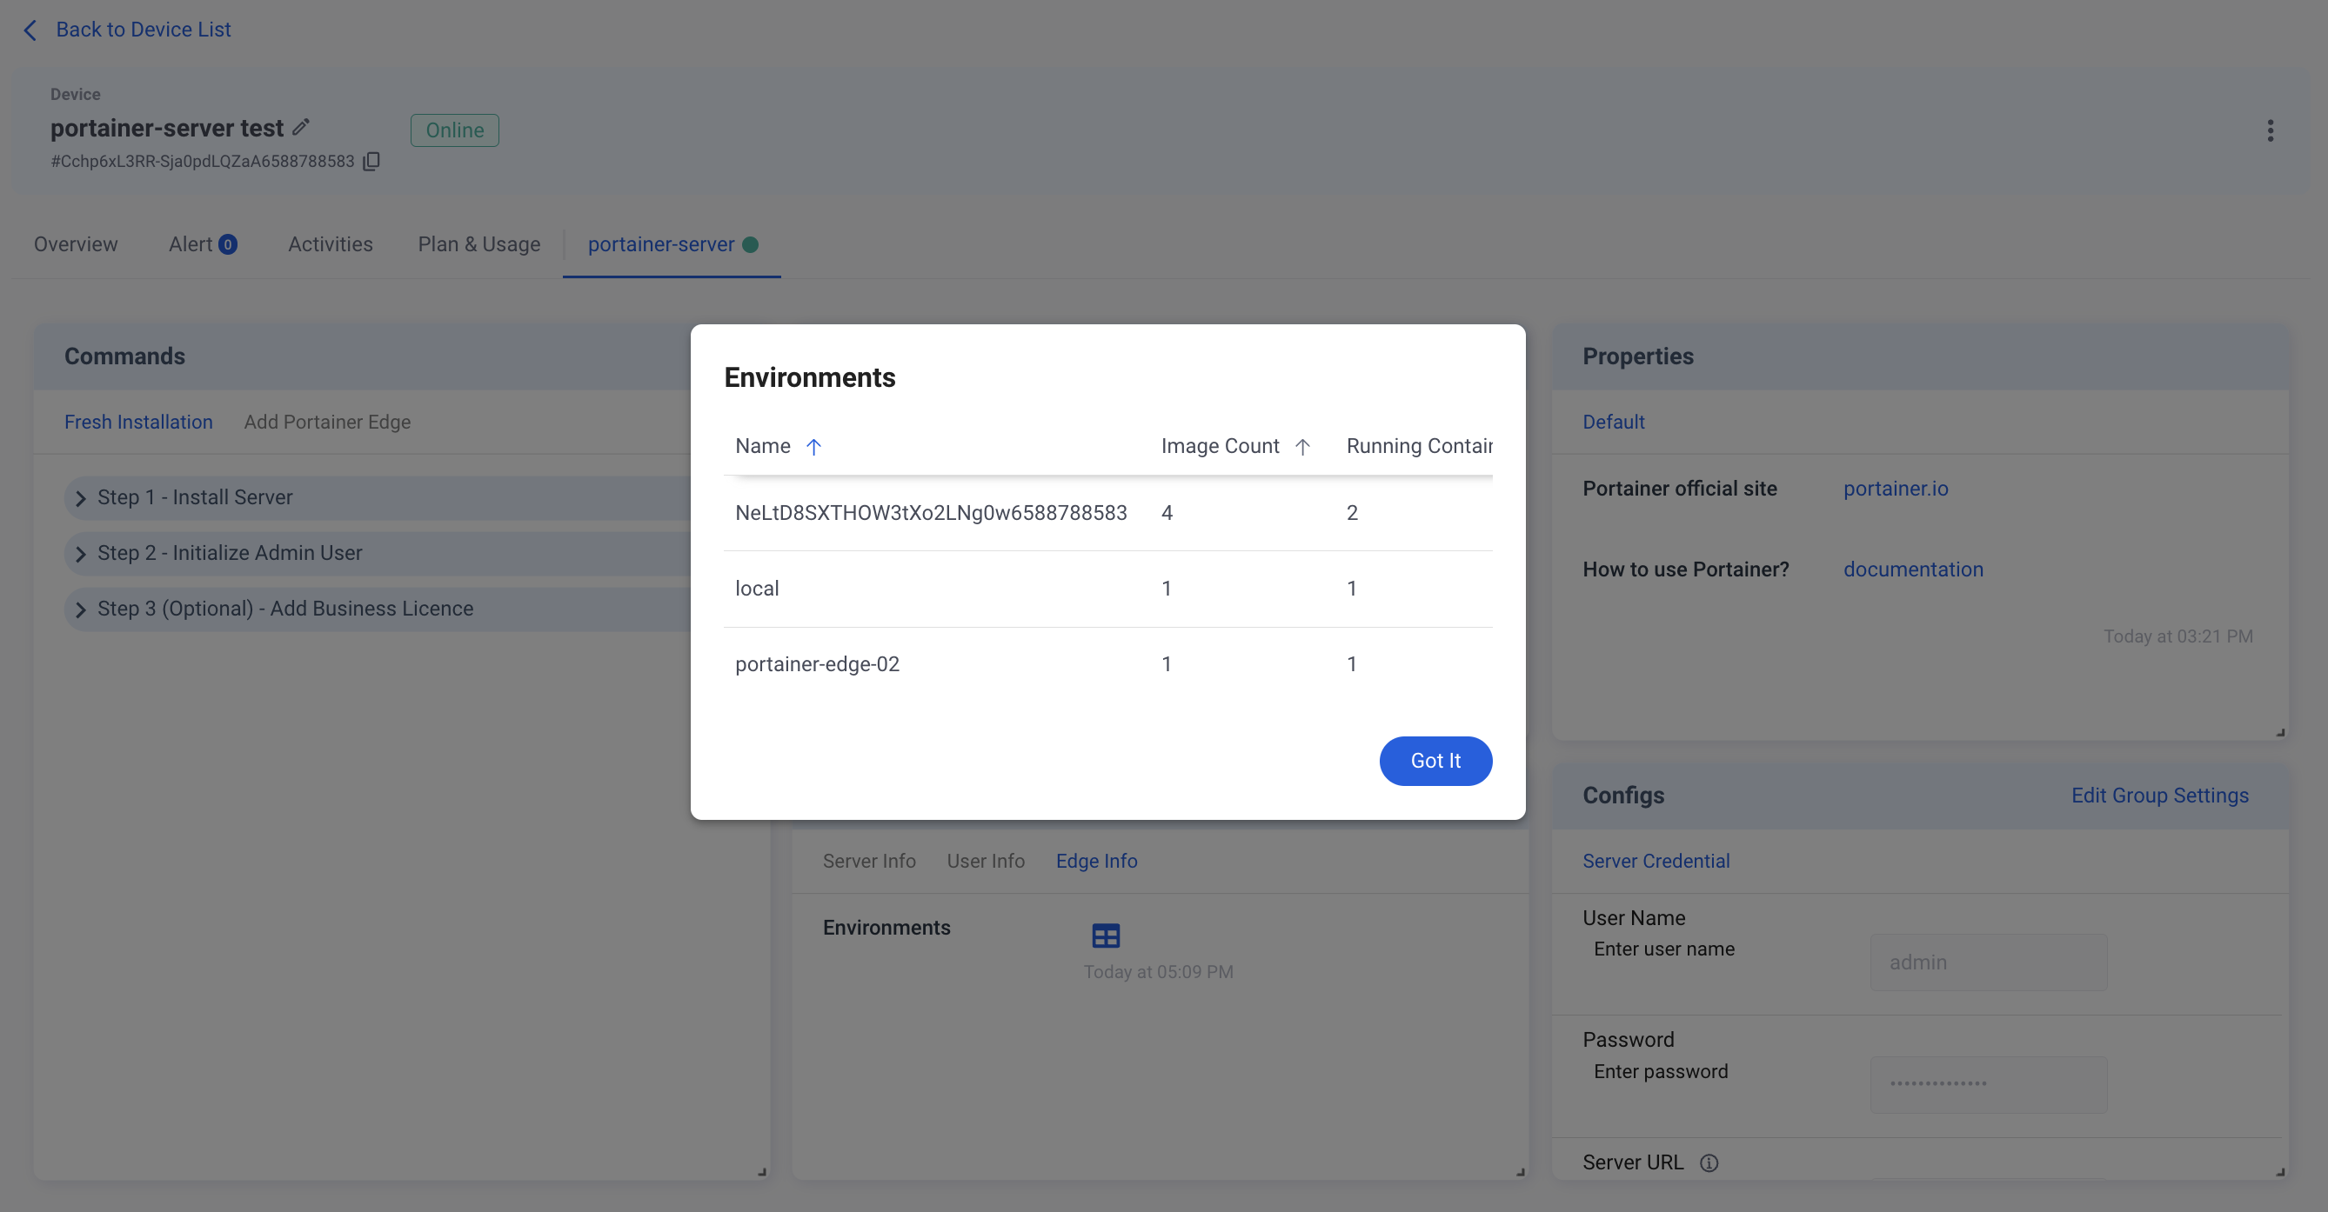The width and height of the screenshot is (2328, 1212).
Task: Dismiss dialog with Got It button
Action: click(x=1435, y=762)
